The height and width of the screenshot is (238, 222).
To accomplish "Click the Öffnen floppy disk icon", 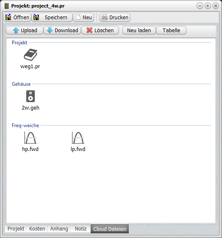I will (8, 17).
